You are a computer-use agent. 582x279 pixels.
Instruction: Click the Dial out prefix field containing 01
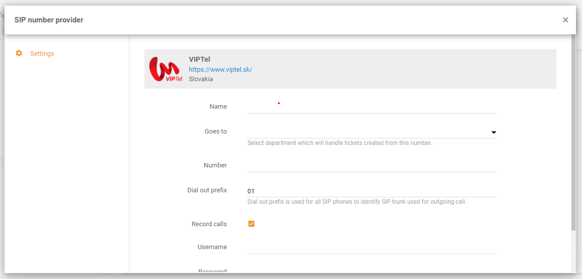(371, 191)
